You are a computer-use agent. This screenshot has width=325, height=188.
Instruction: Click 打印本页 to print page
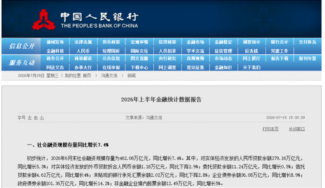click(x=271, y=129)
